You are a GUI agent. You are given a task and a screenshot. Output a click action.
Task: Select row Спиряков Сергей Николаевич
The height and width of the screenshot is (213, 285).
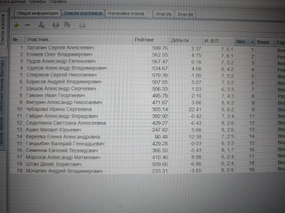click(147, 75)
